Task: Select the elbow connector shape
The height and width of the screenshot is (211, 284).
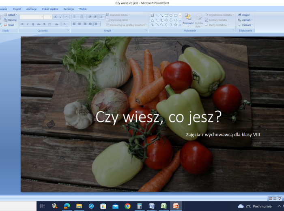Action: click(157, 20)
